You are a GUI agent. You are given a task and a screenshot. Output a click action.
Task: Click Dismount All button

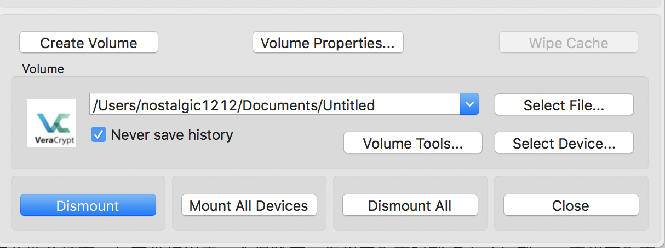410,205
